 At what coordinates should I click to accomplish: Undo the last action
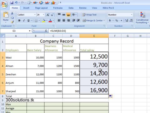(16, 3)
